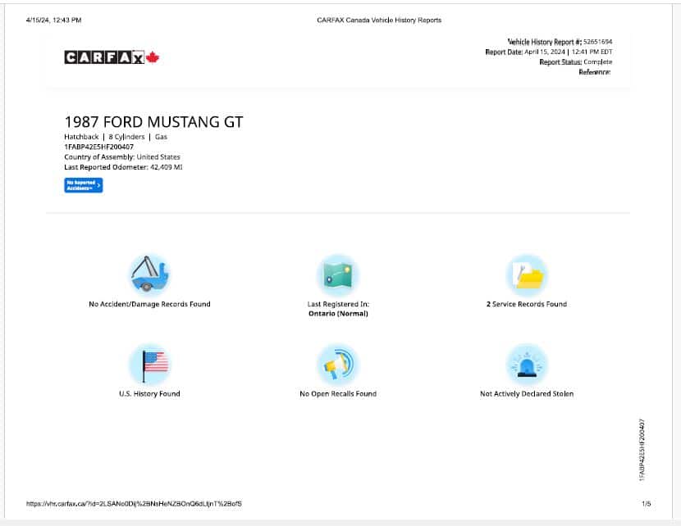Click No Open Recalls Found label
This screenshot has height=526, width=681.
tap(338, 394)
